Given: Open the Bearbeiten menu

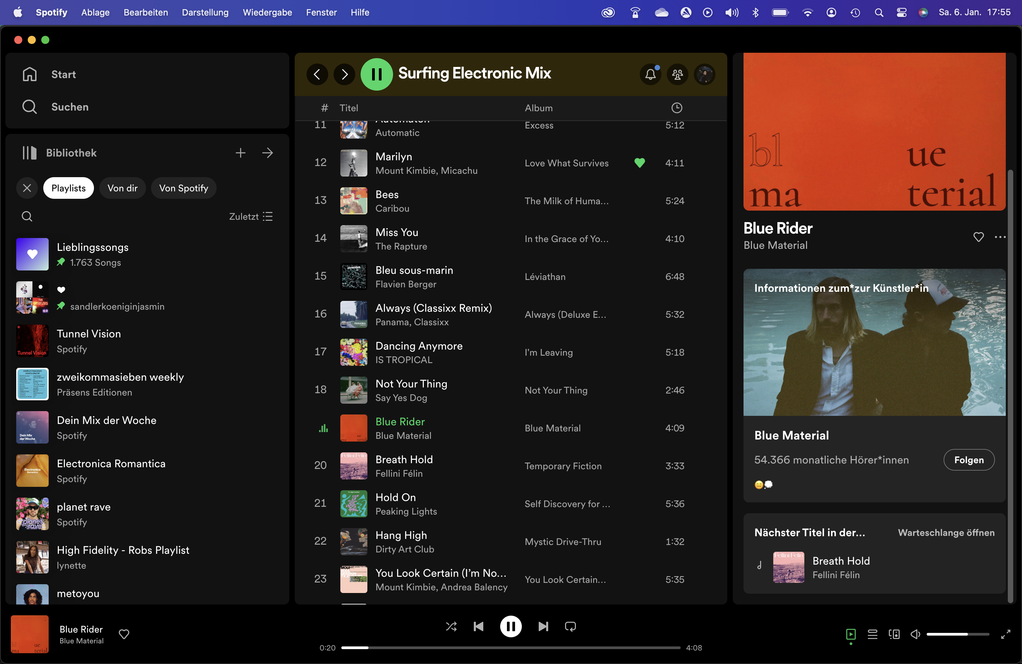Looking at the screenshot, I should [x=146, y=13].
